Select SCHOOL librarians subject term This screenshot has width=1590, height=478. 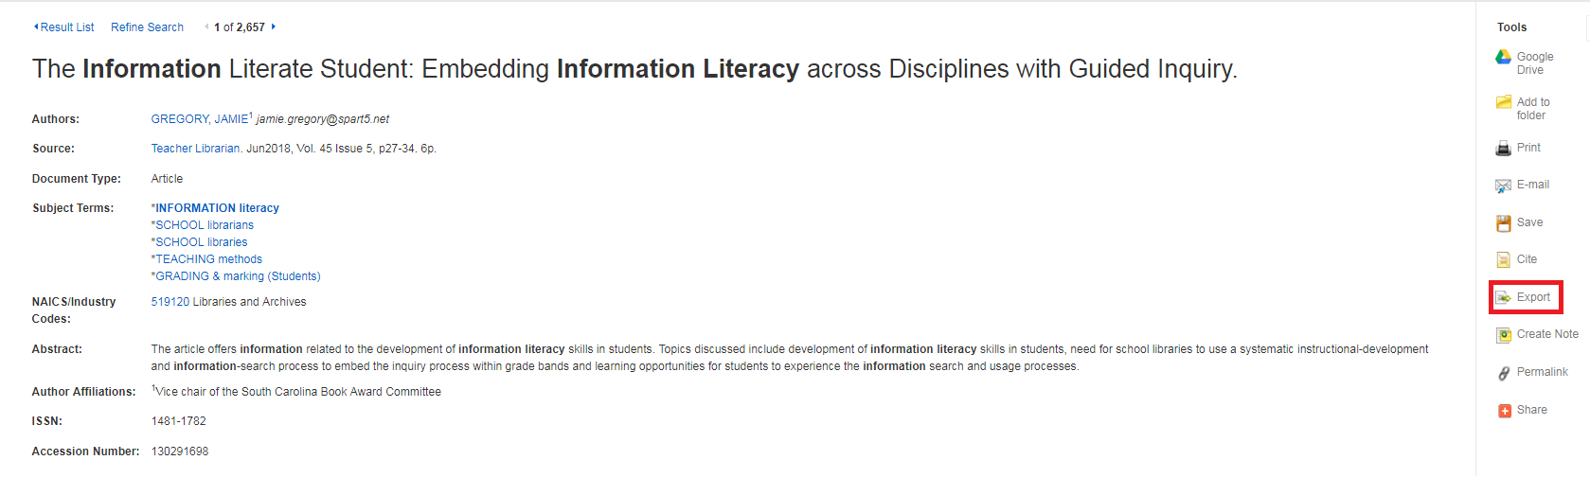pyautogui.click(x=205, y=225)
